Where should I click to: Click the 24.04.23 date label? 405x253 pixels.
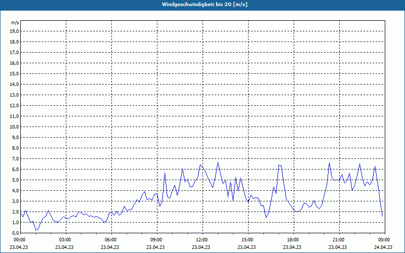coord(383,247)
